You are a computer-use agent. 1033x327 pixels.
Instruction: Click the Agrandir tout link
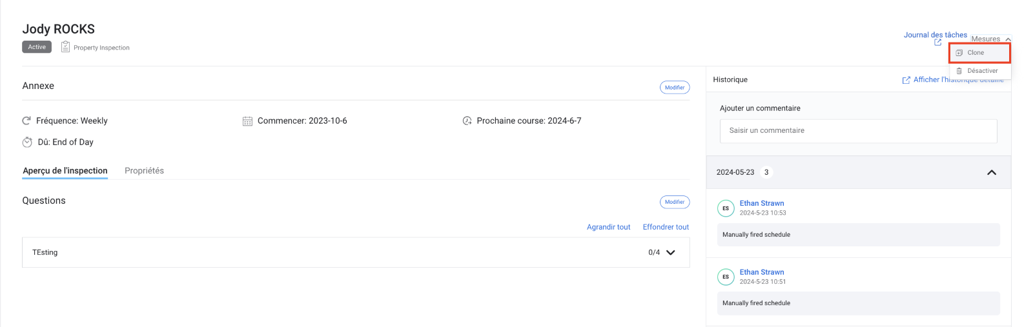608,227
